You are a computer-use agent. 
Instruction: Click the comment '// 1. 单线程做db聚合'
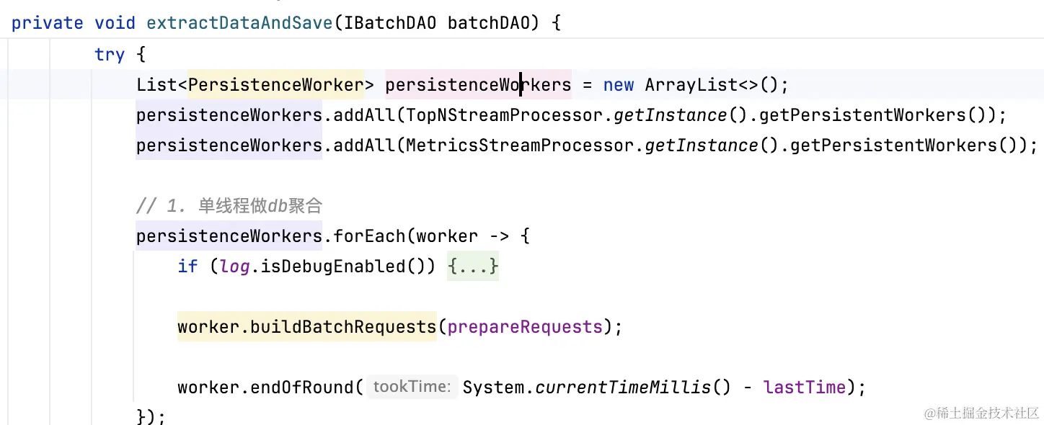click(x=229, y=206)
